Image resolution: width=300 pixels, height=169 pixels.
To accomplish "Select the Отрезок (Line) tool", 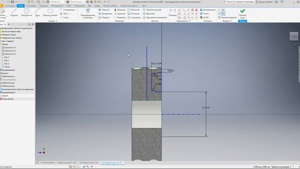I will point(14,13).
